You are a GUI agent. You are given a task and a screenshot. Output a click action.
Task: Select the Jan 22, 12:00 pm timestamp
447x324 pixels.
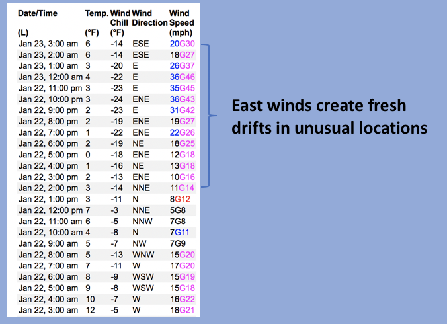tap(50, 210)
